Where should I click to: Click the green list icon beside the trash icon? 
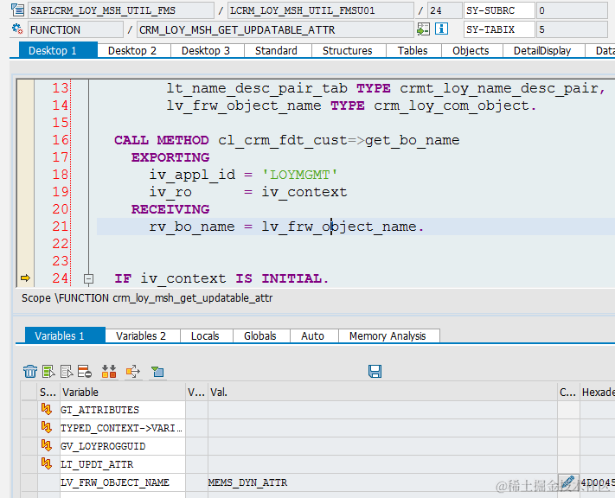(x=48, y=371)
